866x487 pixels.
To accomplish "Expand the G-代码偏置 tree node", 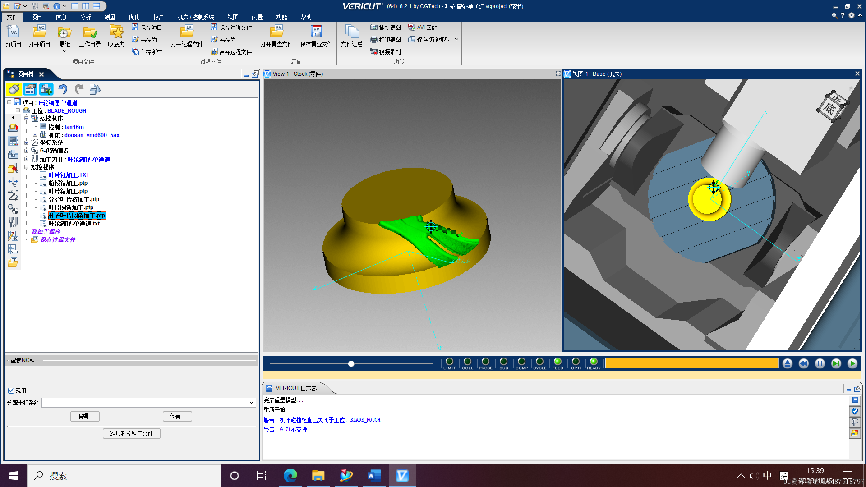I will (x=27, y=151).
